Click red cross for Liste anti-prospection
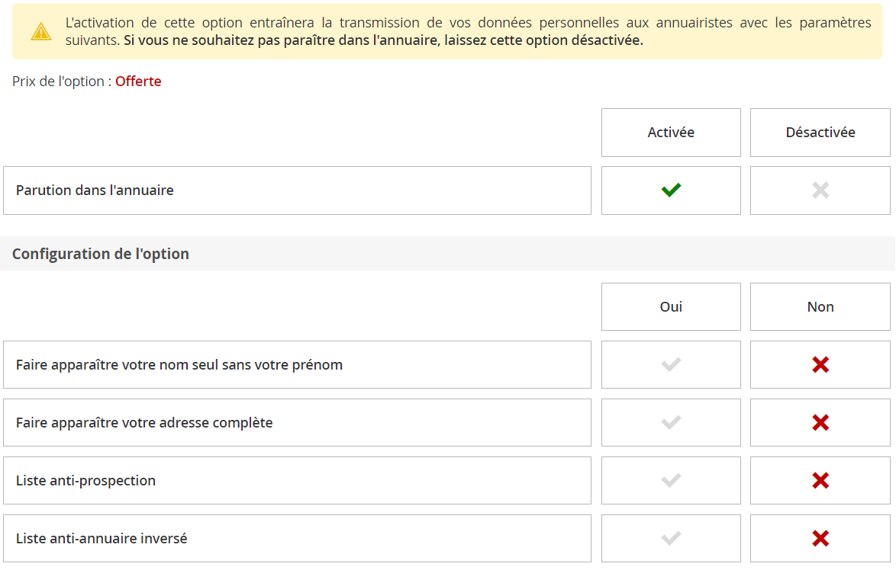Screen dimensions: 896x570 pos(820,481)
